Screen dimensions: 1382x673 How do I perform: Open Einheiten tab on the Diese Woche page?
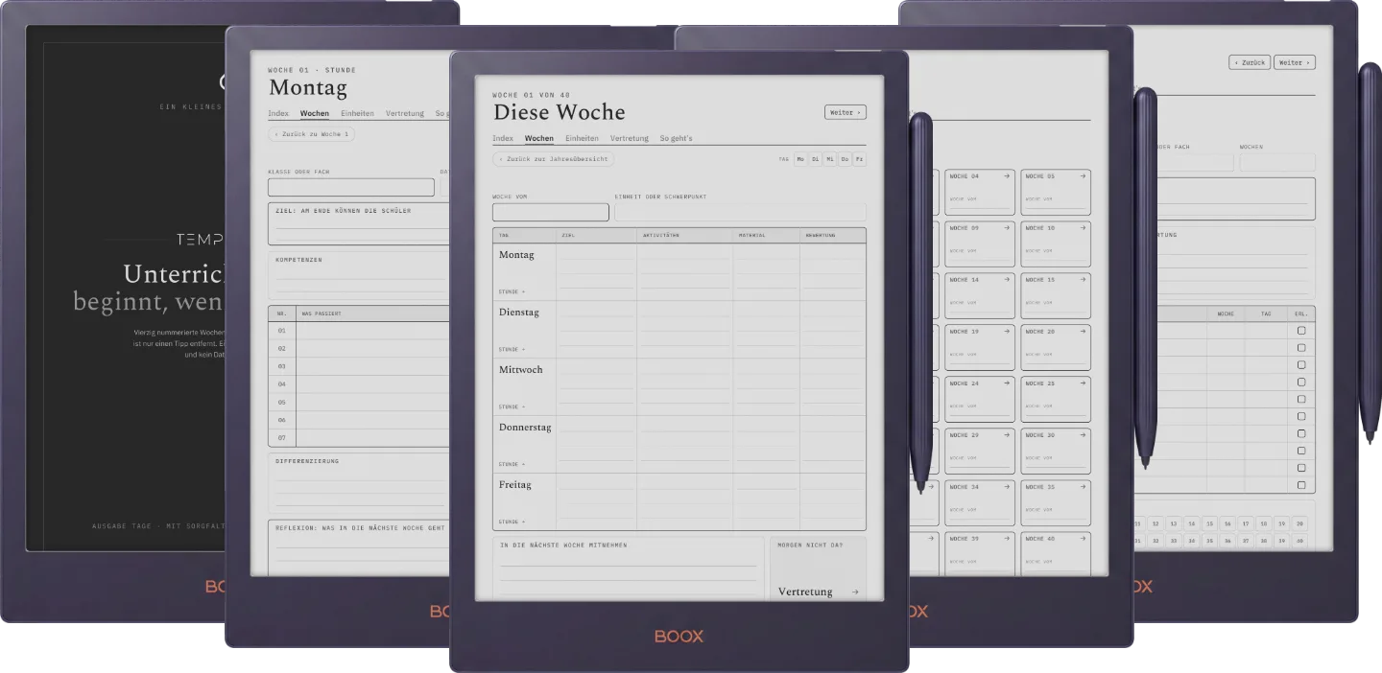[x=582, y=138]
